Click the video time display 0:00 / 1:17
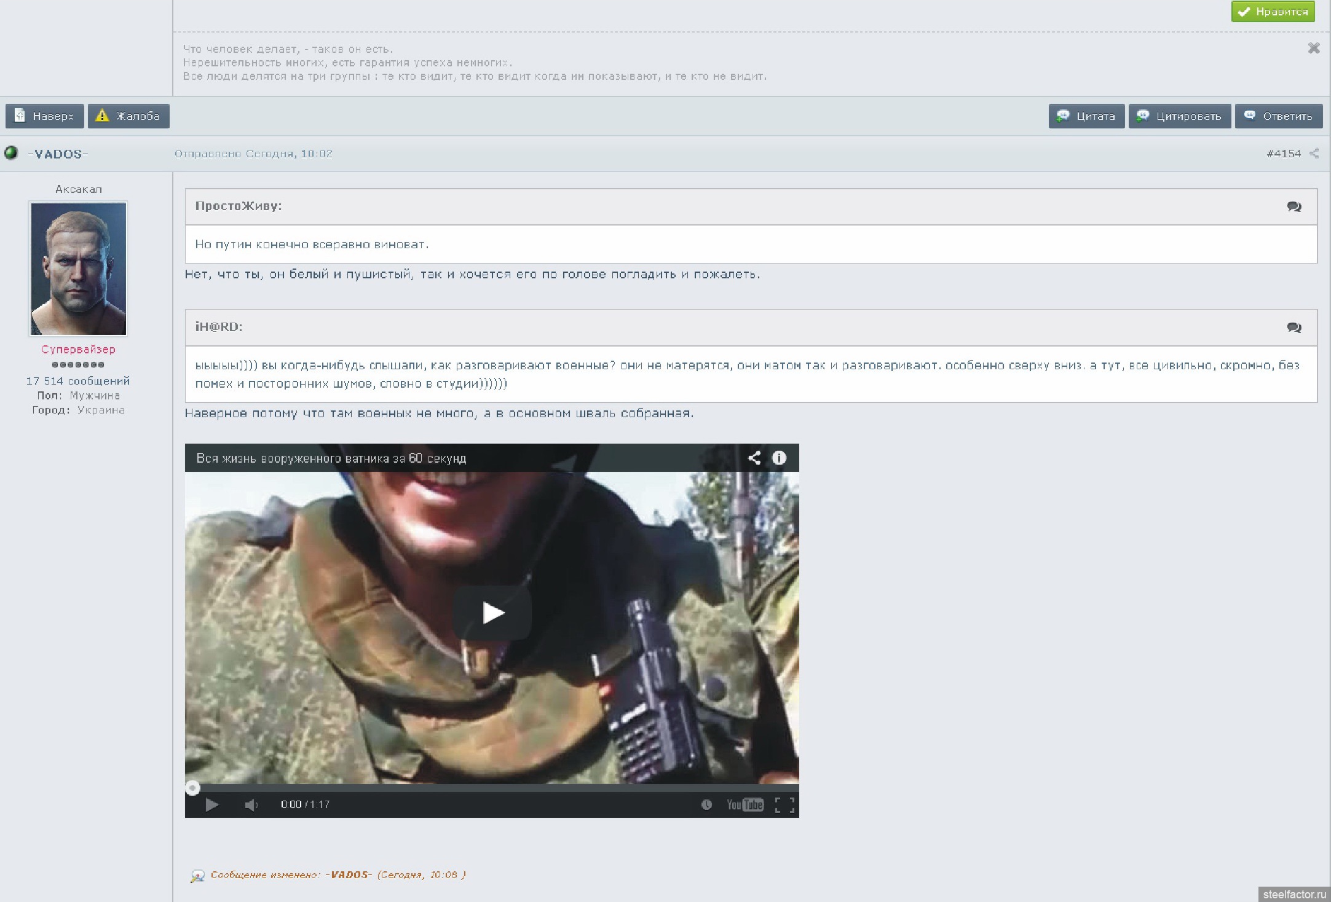The width and height of the screenshot is (1331, 902). [305, 805]
